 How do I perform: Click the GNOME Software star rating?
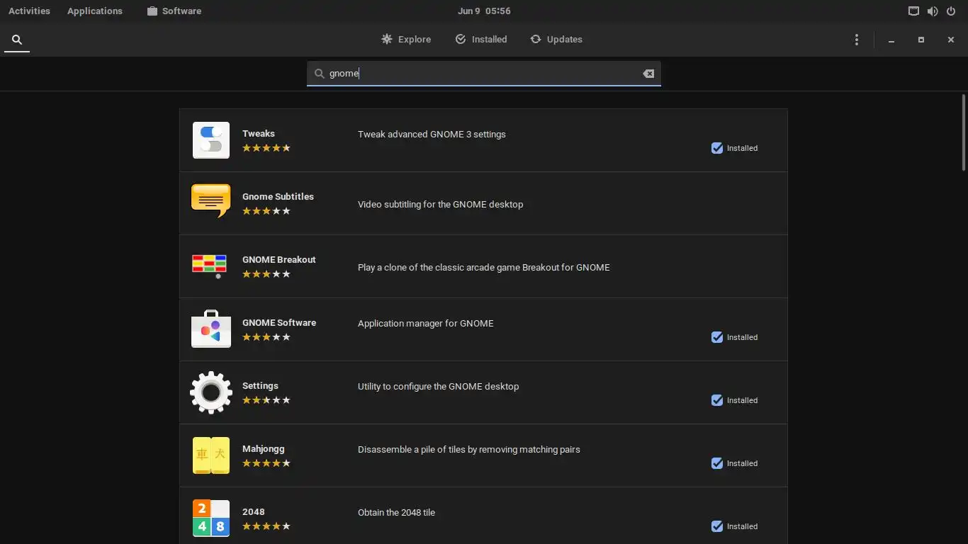point(266,337)
